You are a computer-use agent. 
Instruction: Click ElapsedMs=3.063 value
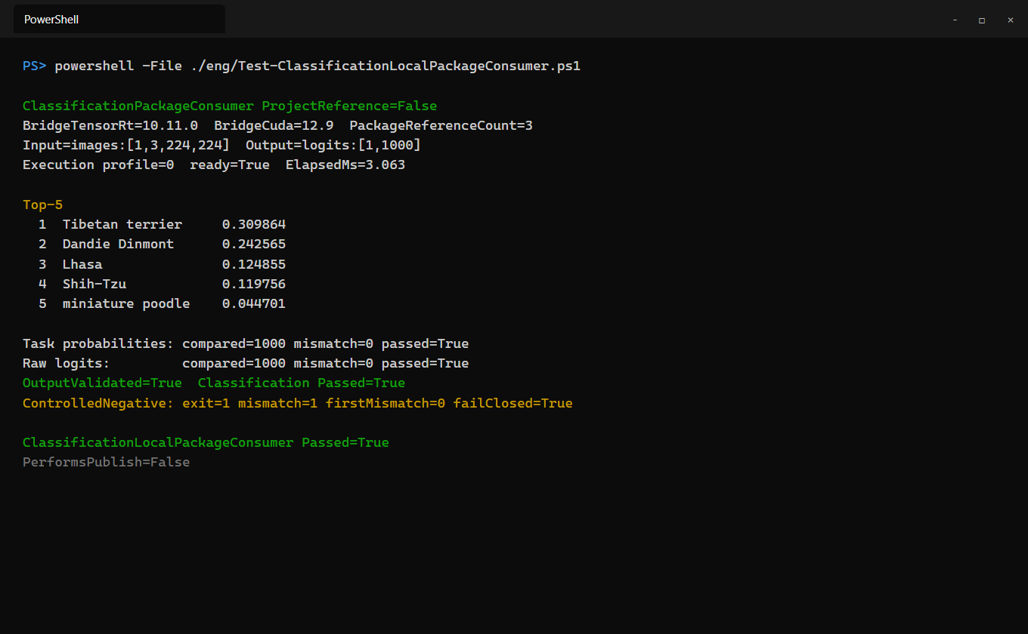click(345, 165)
